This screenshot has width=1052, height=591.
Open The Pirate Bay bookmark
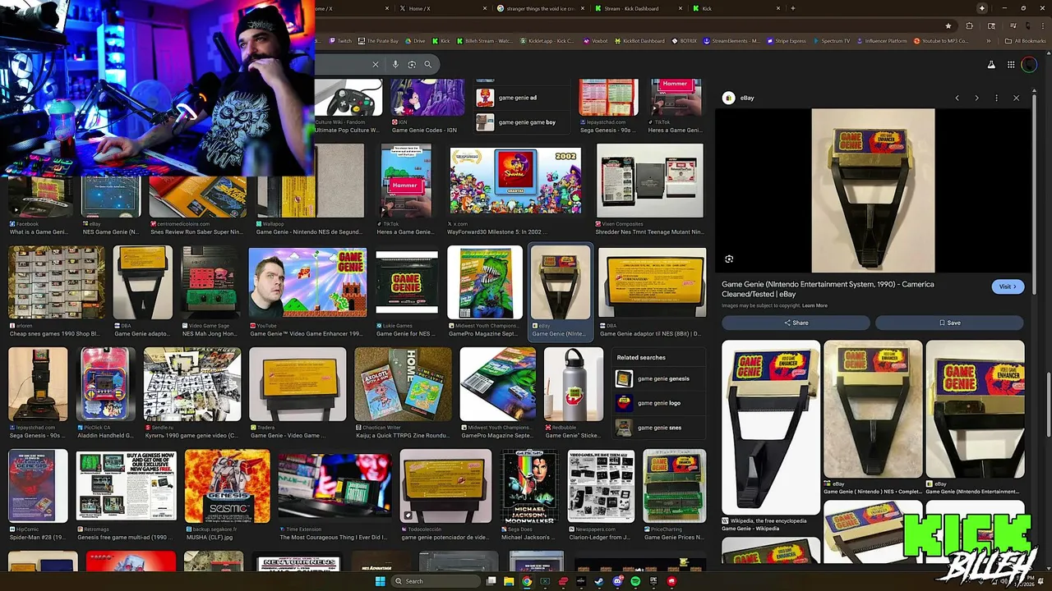[378, 41]
